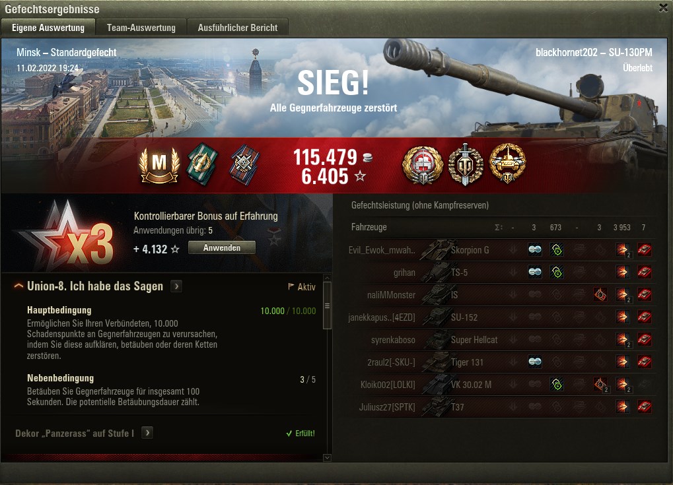This screenshot has height=485, width=673.
Task: Open the Ausführlicher Bericht tab
Action: click(x=238, y=28)
